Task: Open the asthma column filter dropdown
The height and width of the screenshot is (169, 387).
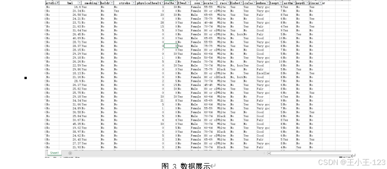Action: click(x=294, y=3)
